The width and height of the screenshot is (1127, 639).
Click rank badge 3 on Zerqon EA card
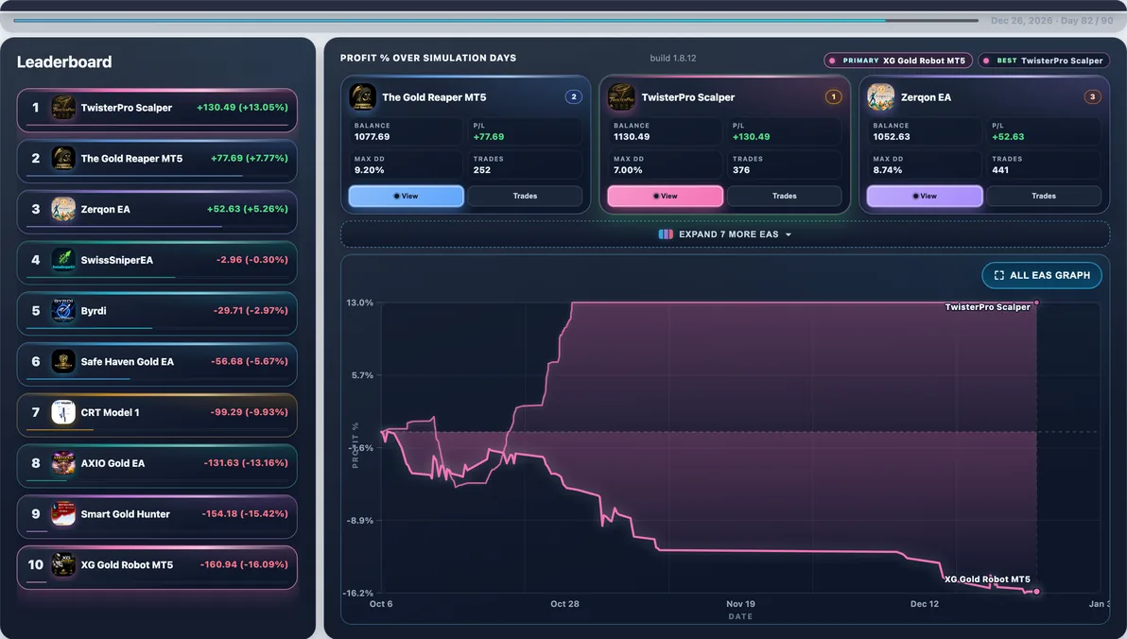[x=1093, y=96]
